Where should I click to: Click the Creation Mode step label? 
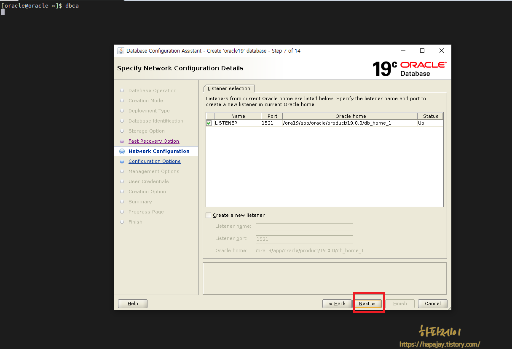tap(146, 101)
